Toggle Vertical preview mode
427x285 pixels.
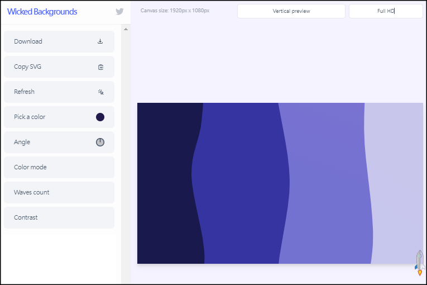click(291, 11)
